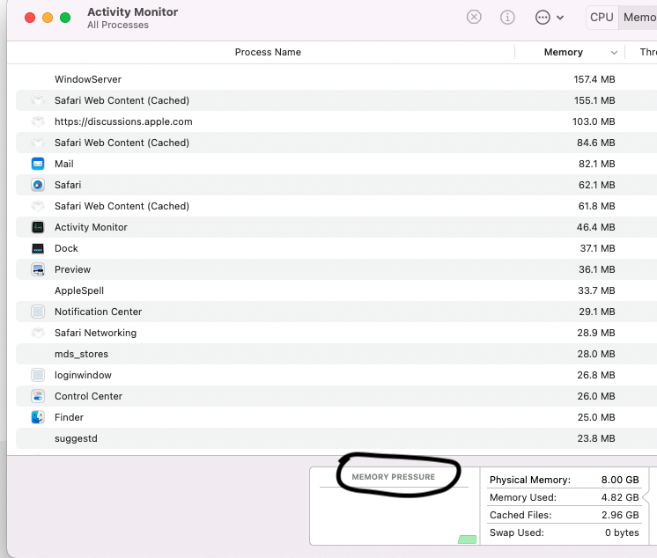Switch to the CPU tab
The width and height of the screenshot is (657, 558).
(x=602, y=18)
